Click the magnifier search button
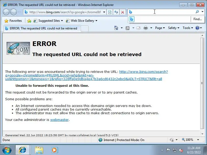Image resolution: width=207 pixels, height=155 pixels. (197, 12)
